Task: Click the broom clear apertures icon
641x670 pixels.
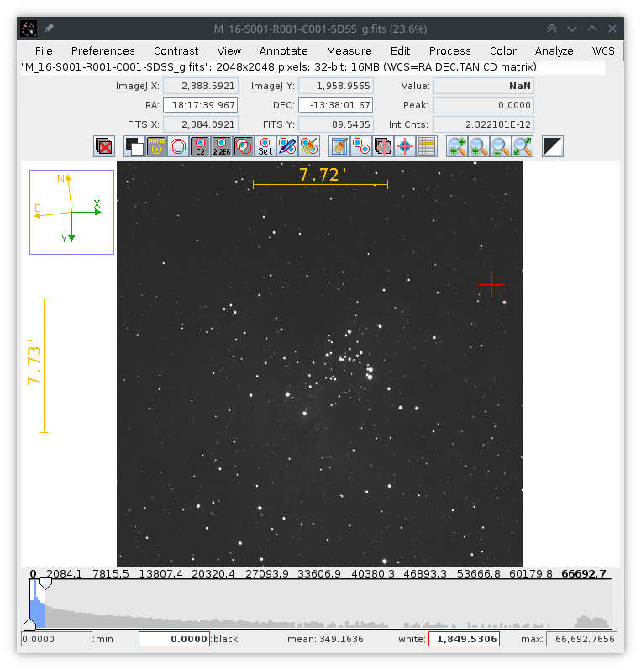Action: tap(309, 146)
